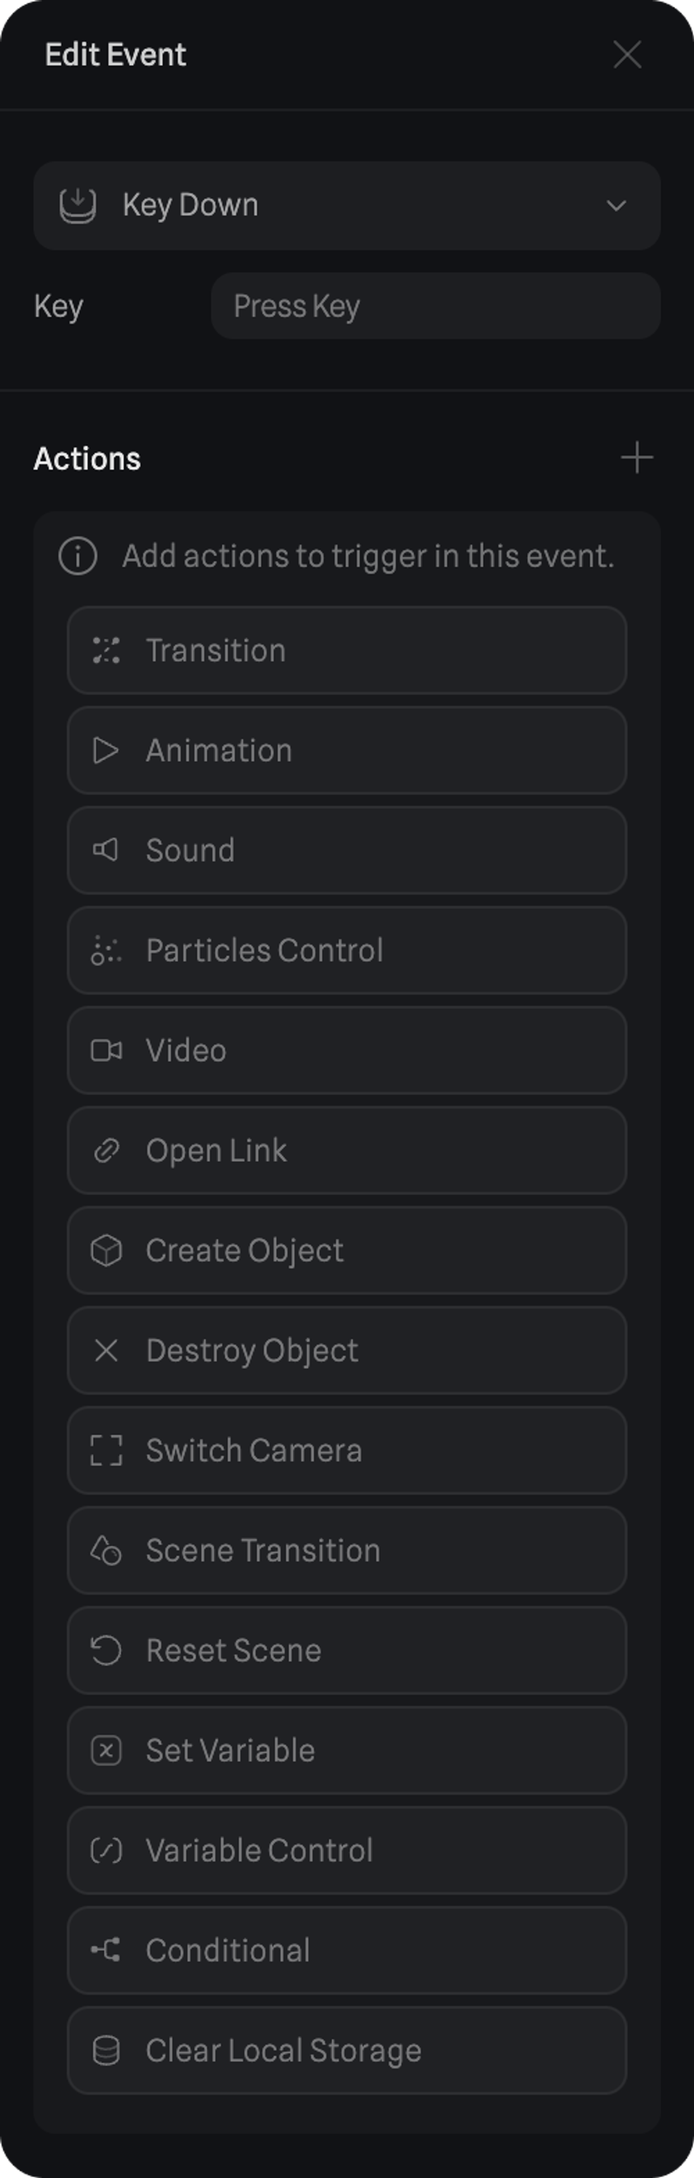694x2178 pixels.
Task: Add a Set Variable action
Action: click(347, 1750)
